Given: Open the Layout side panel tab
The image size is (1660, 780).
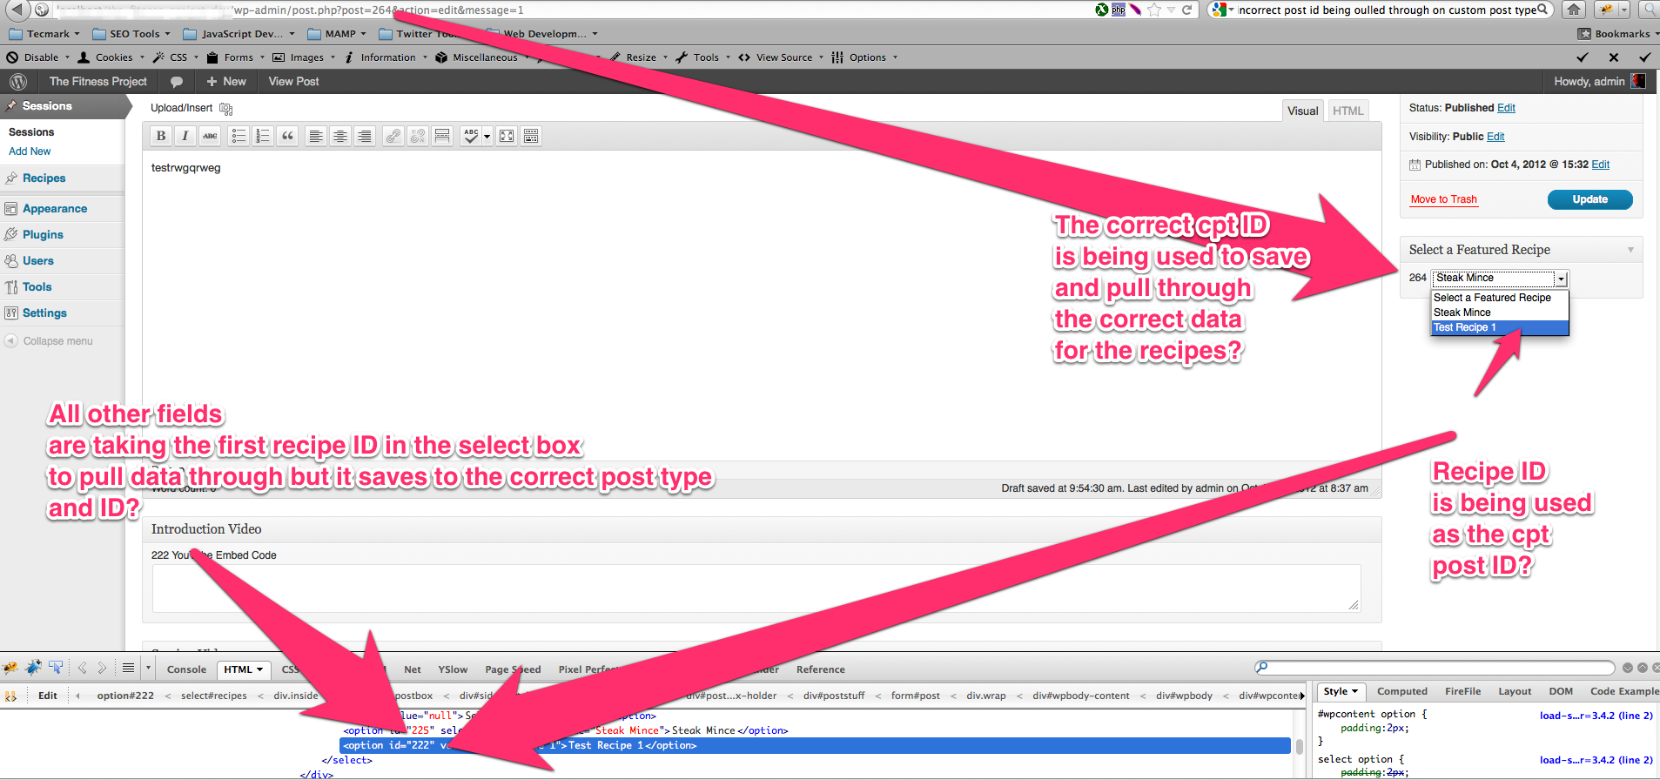Looking at the screenshot, I should [x=1515, y=691].
